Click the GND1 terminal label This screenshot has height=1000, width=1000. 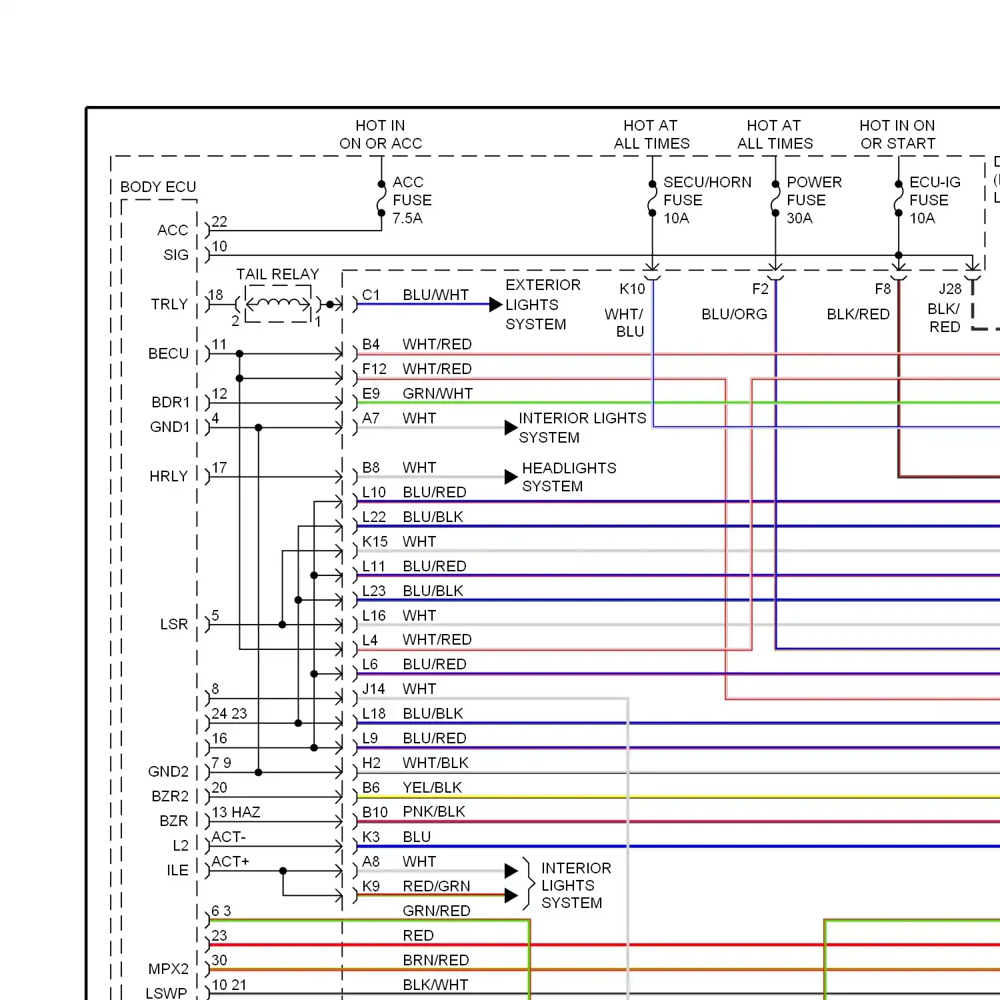[x=170, y=427]
